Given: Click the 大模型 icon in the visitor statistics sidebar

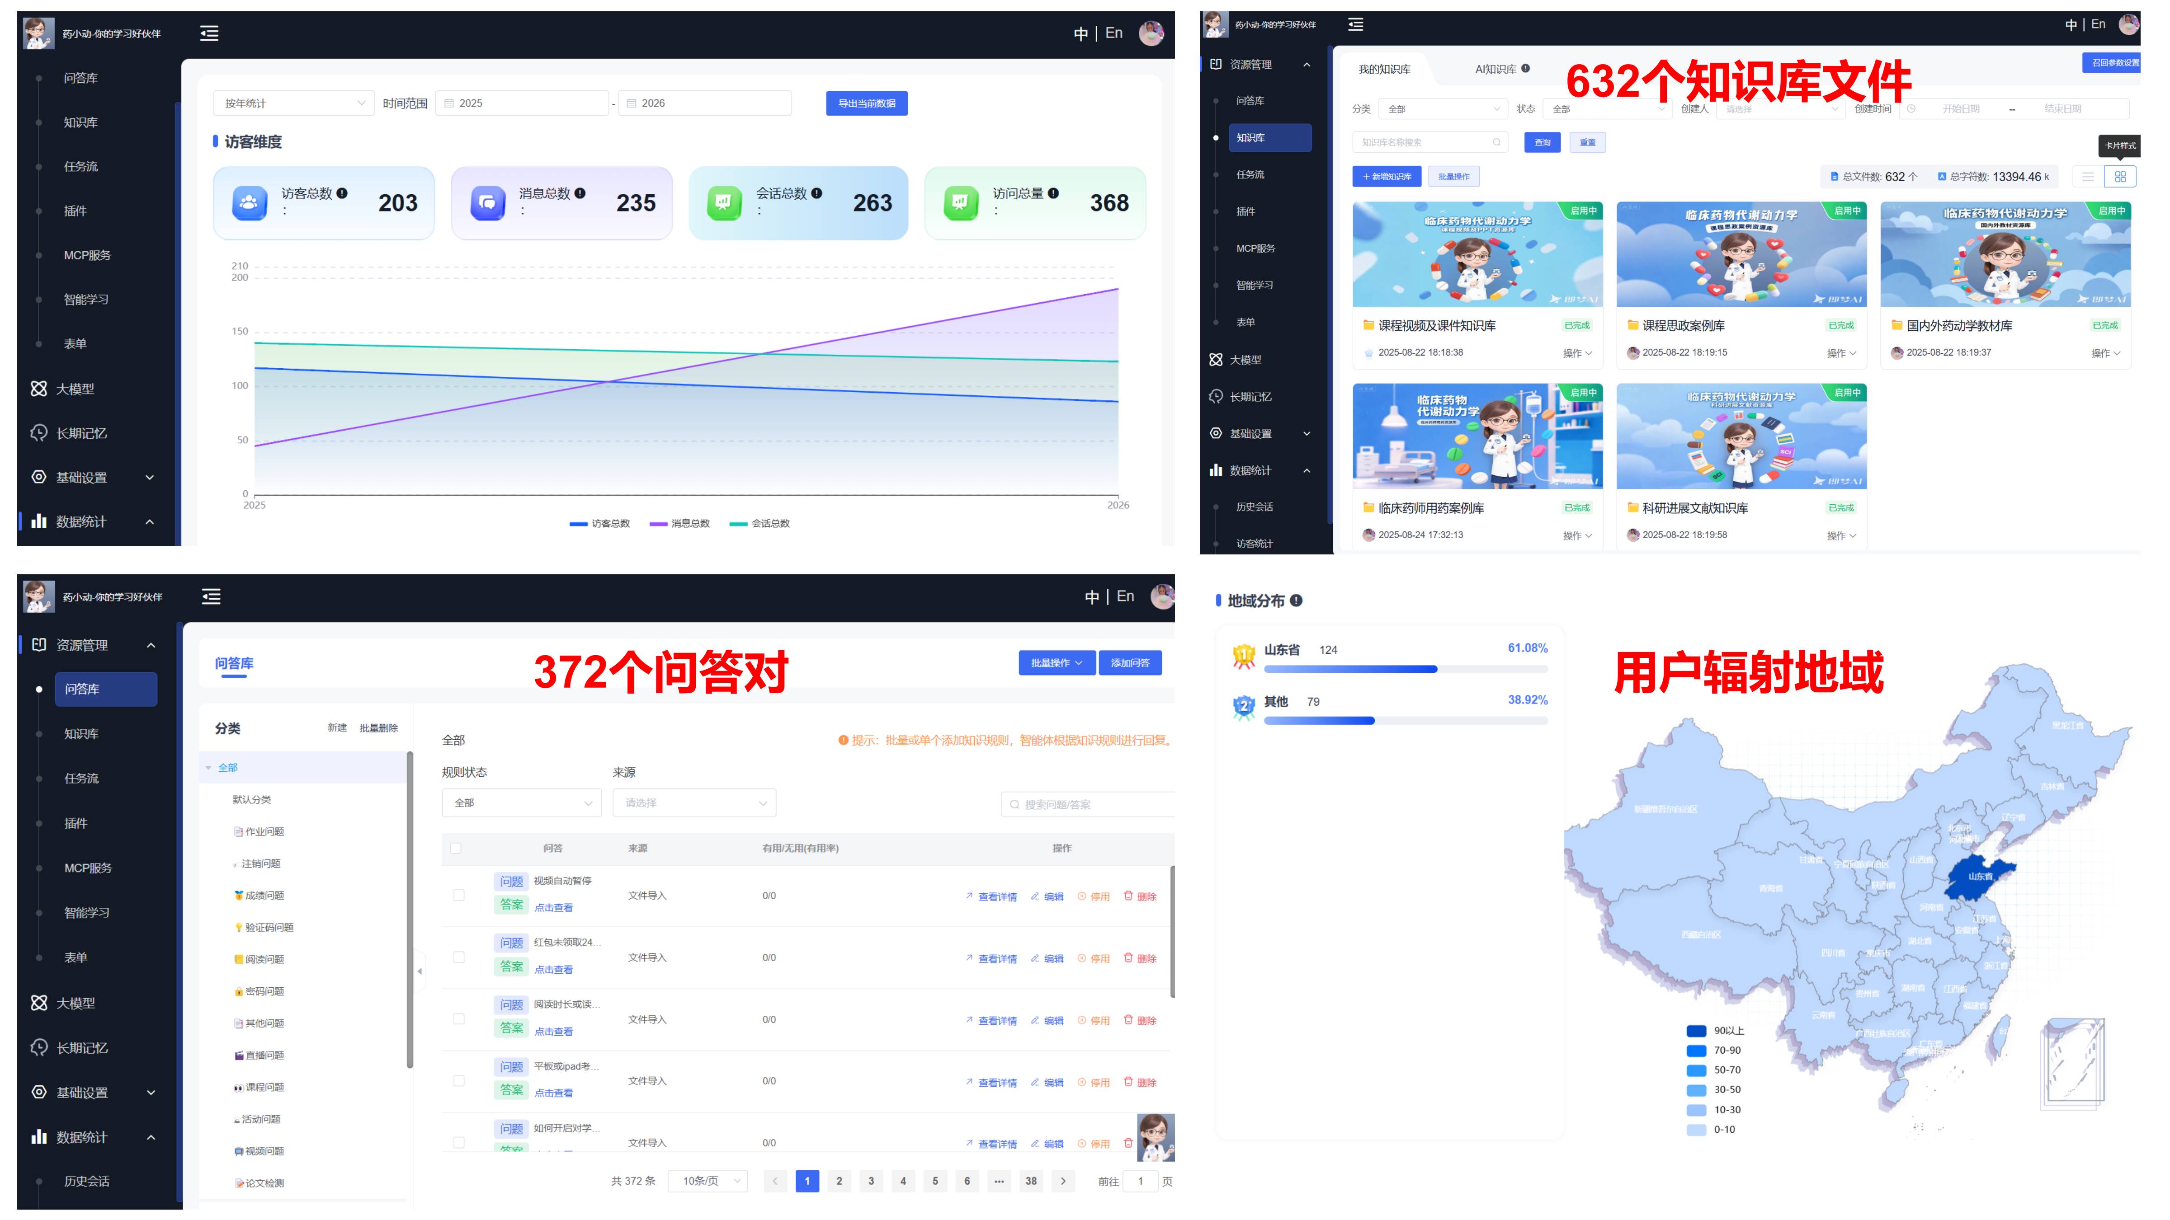Looking at the screenshot, I should pyautogui.click(x=39, y=389).
